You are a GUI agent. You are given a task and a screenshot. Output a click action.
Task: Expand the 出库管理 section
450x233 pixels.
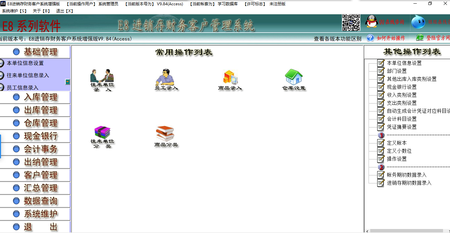pyautogui.click(x=35, y=110)
